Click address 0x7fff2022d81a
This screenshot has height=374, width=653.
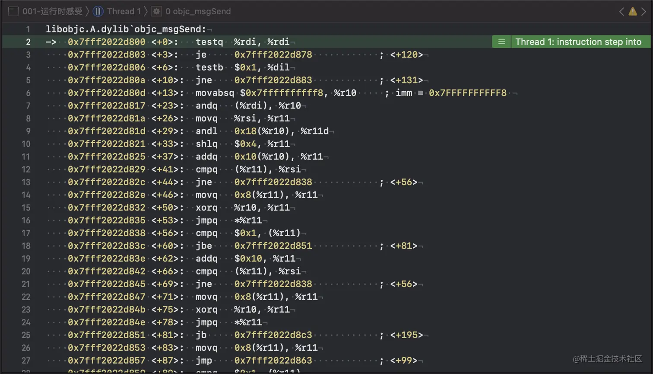tap(107, 118)
